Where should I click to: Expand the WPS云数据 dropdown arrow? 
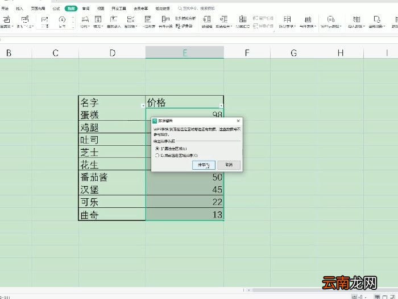(341, 26)
